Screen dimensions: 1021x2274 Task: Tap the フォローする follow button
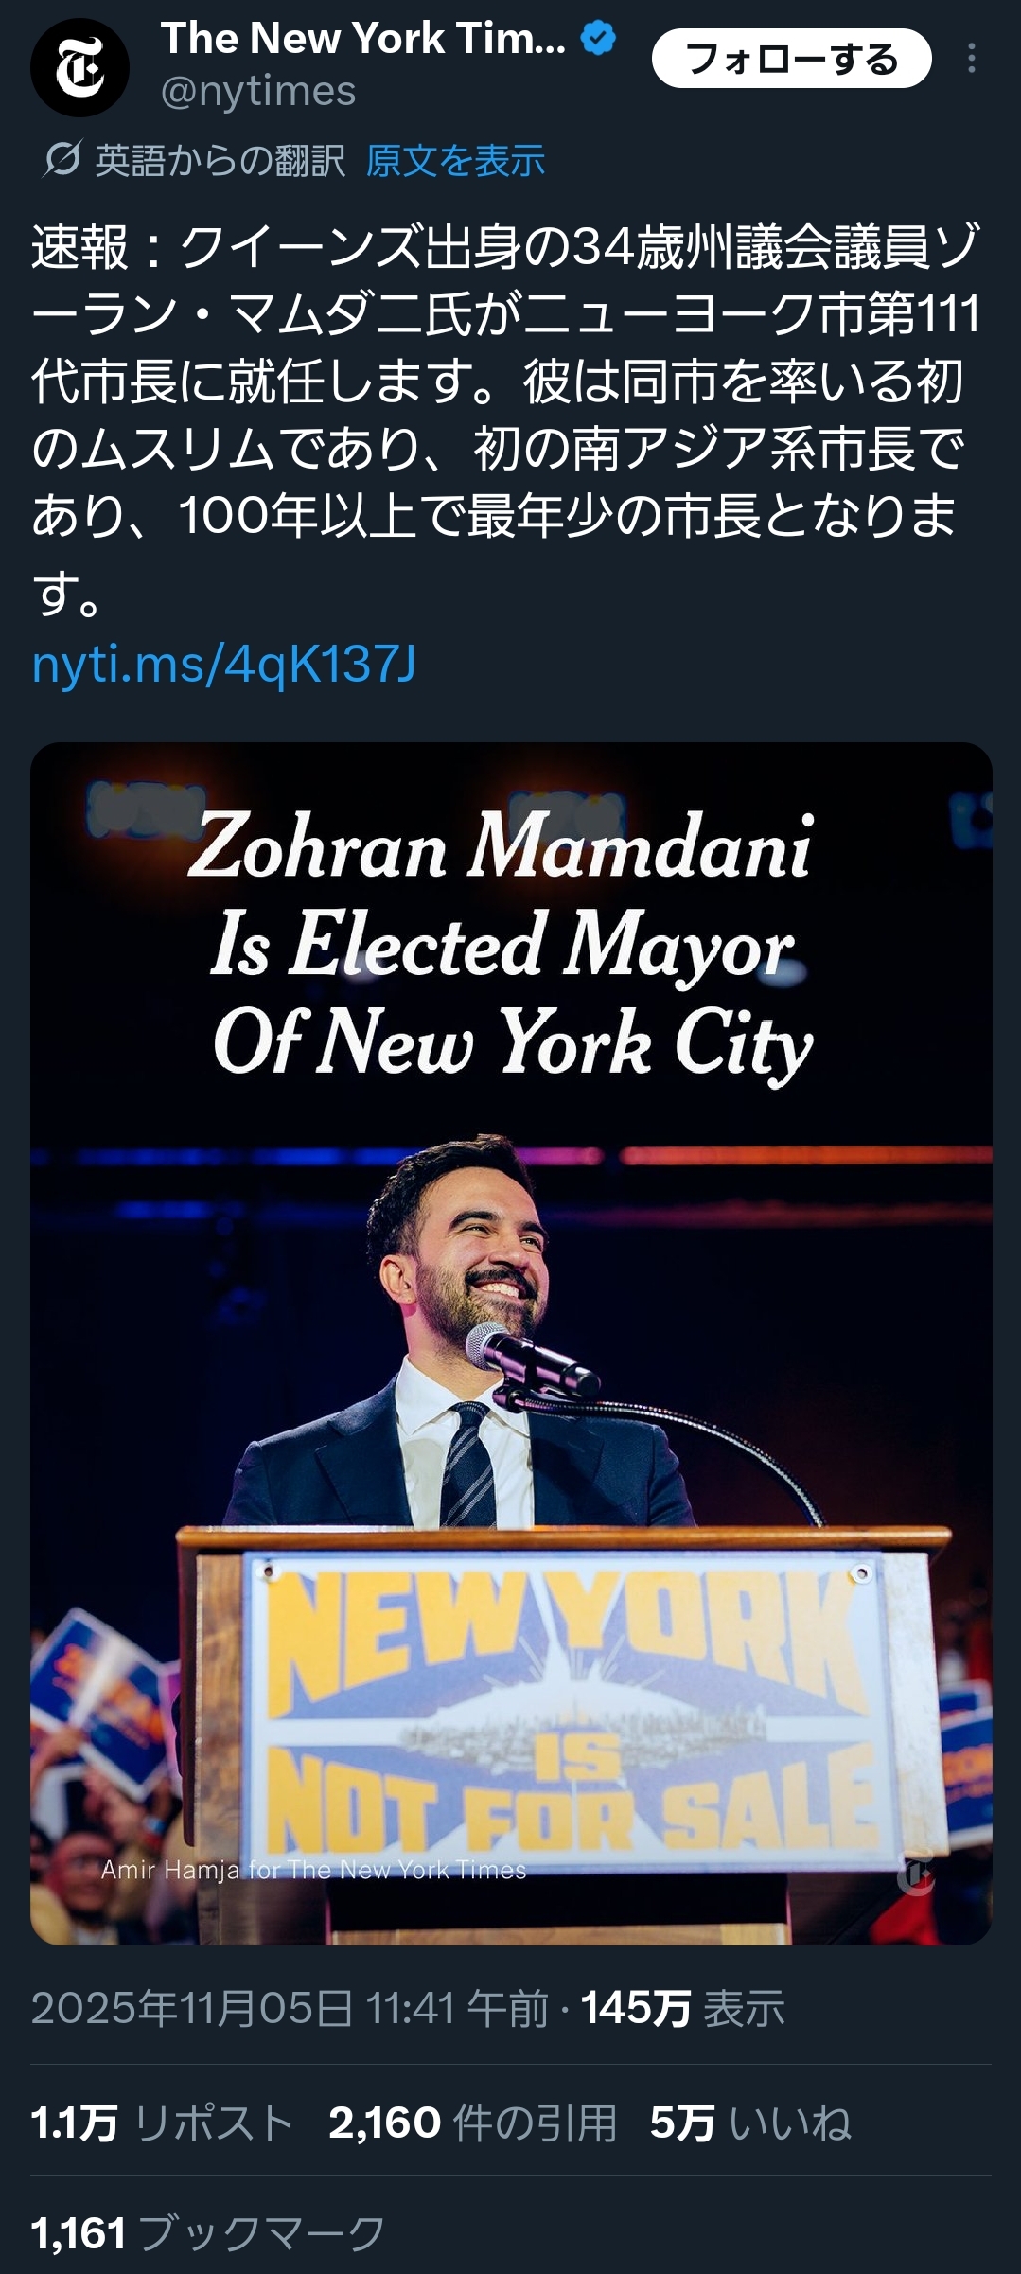(x=791, y=59)
